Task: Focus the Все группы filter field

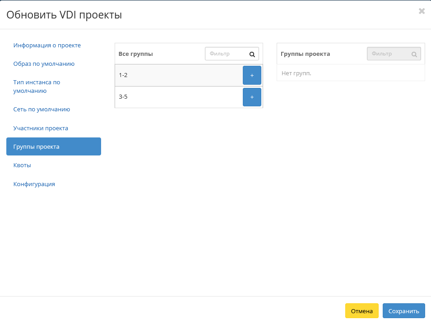Action: [227, 54]
